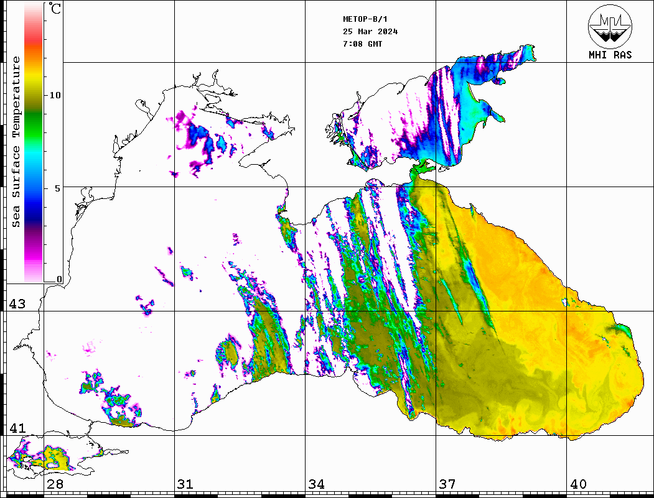The image size is (654, 498).
Task: Click the °C unit label
Action: (55, 8)
